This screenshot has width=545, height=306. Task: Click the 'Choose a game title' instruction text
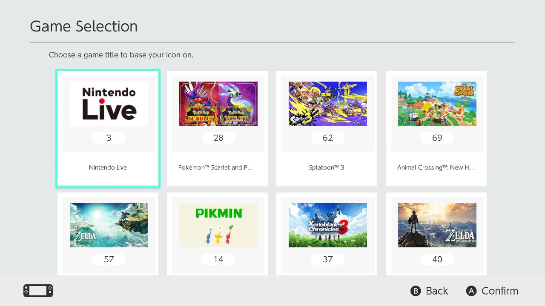[x=121, y=55]
